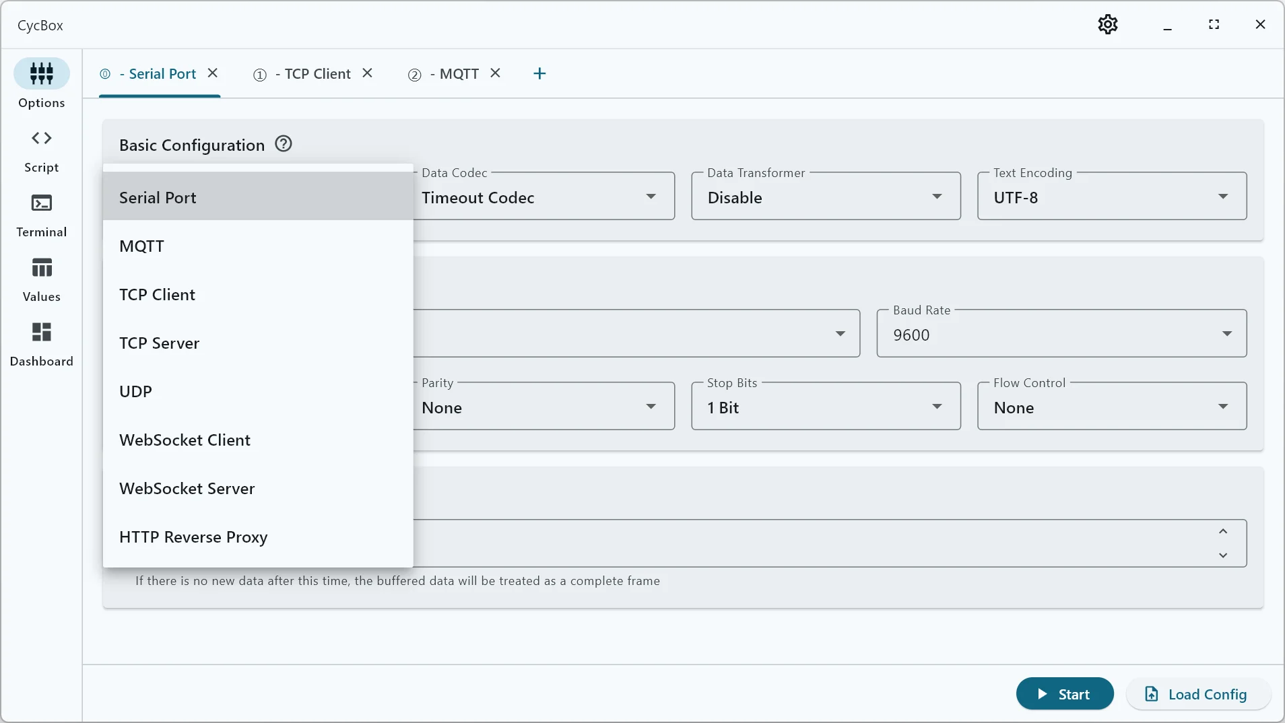
Task: Open the Terminal view
Action: (x=41, y=215)
